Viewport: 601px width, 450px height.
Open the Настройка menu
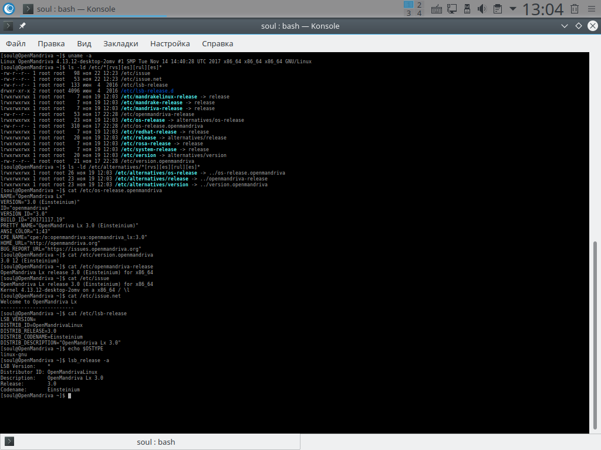click(170, 43)
